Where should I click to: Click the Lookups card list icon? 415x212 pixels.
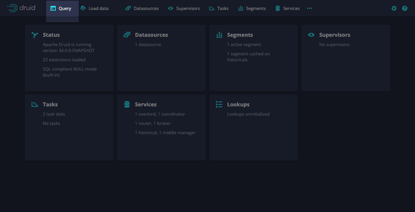(219, 104)
